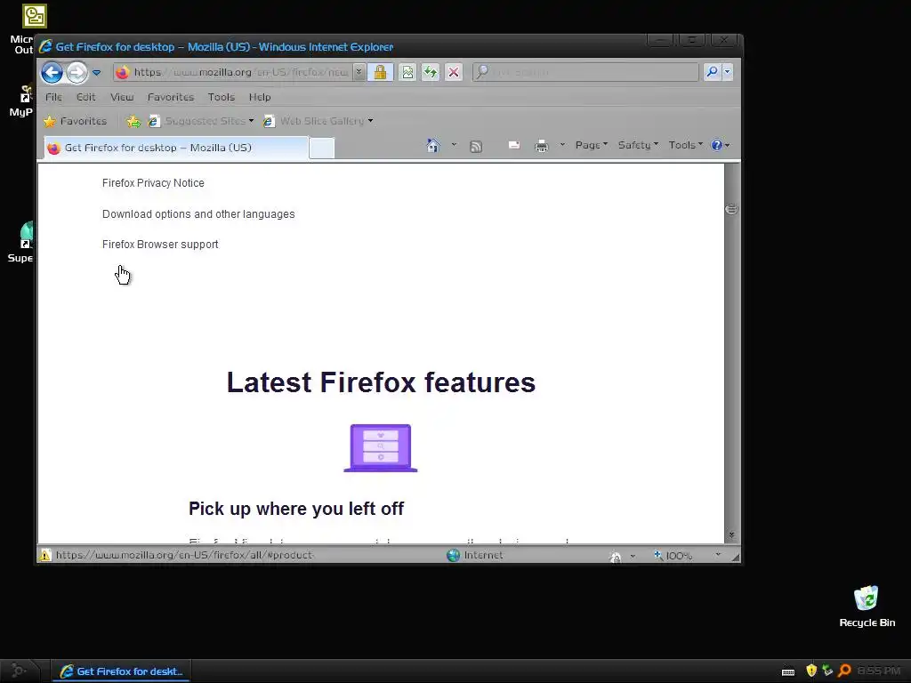Click the orange magnifier tray icon
The width and height of the screenshot is (911, 683).
tap(844, 671)
